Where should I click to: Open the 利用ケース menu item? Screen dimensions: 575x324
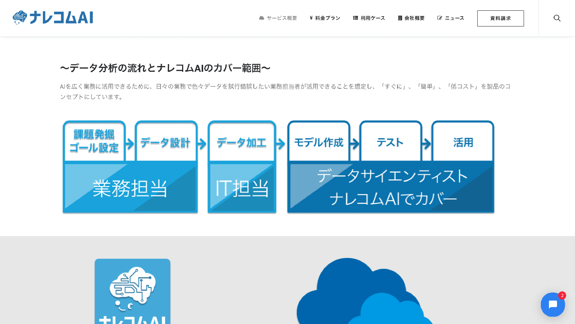point(369,18)
